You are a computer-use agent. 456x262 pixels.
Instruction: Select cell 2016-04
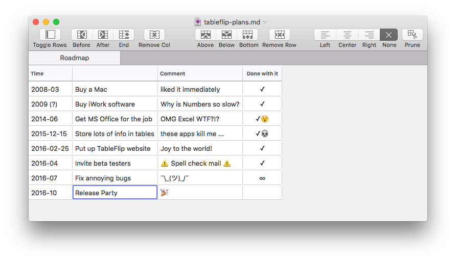click(50, 163)
